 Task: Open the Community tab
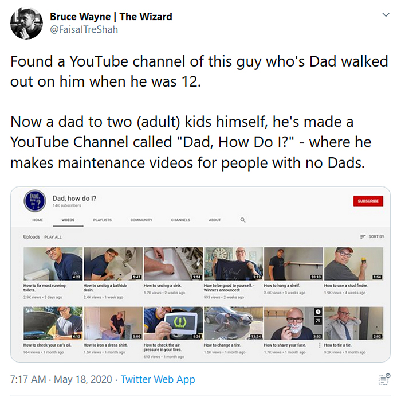point(141,220)
